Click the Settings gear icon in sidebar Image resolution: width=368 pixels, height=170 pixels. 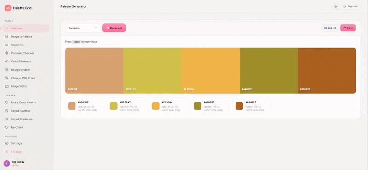click(x=6, y=143)
